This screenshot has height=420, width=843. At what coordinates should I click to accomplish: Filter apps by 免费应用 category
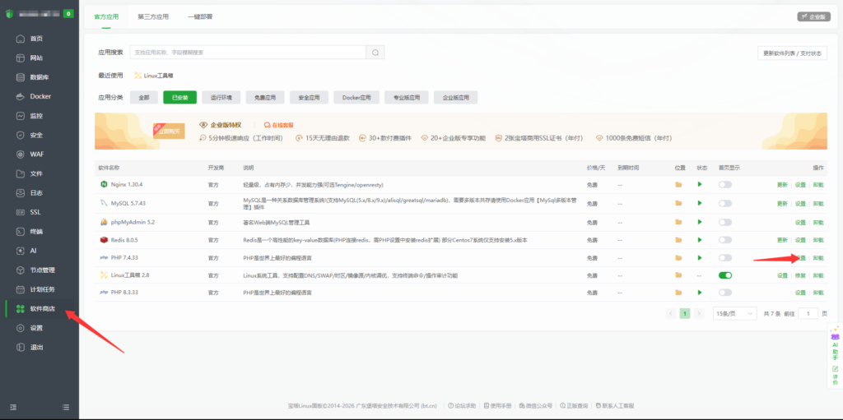pos(265,97)
